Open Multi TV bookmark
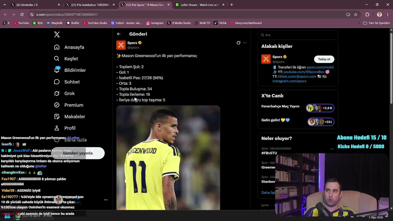 click(202, 23)
